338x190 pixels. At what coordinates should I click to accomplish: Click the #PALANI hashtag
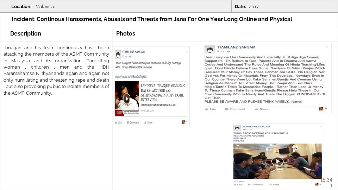tap(239, 141)
